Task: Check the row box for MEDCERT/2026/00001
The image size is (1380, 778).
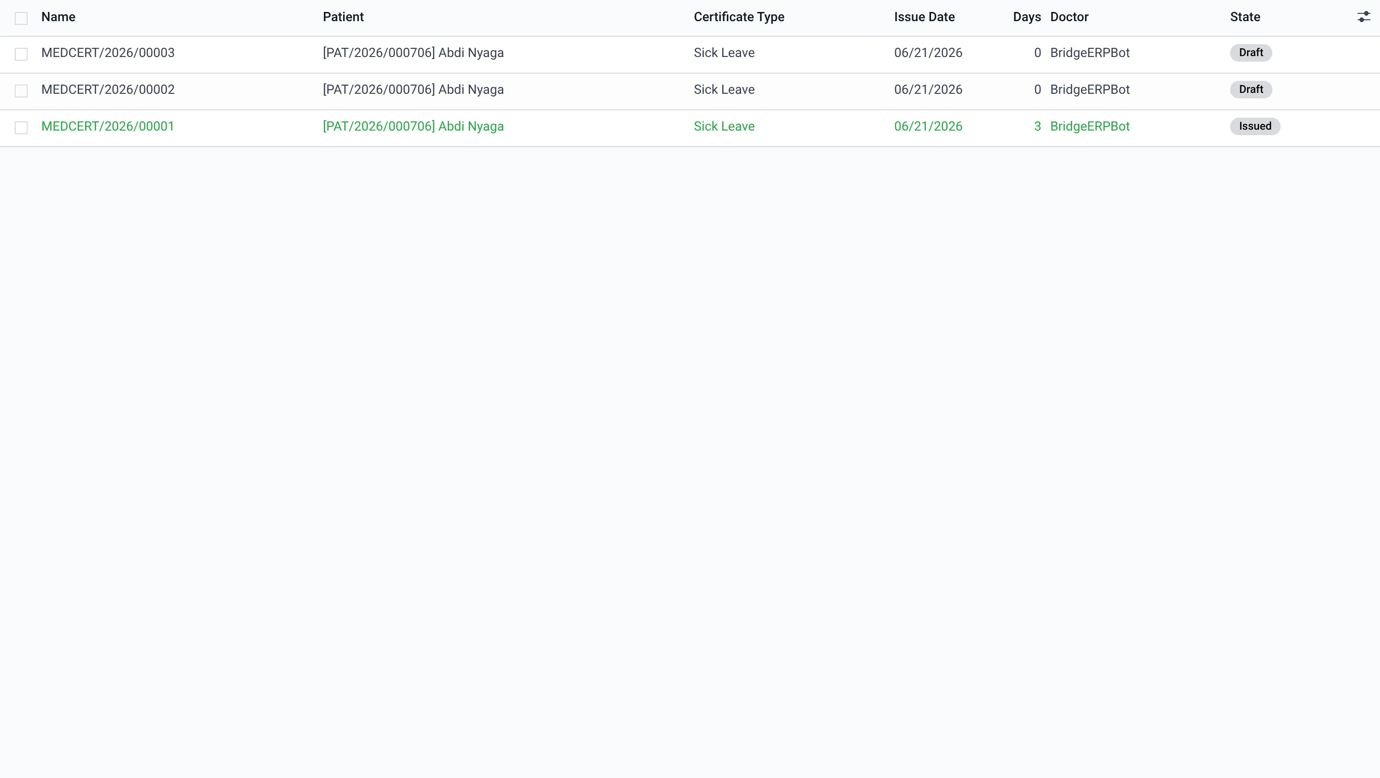Action: pos(21,128)
